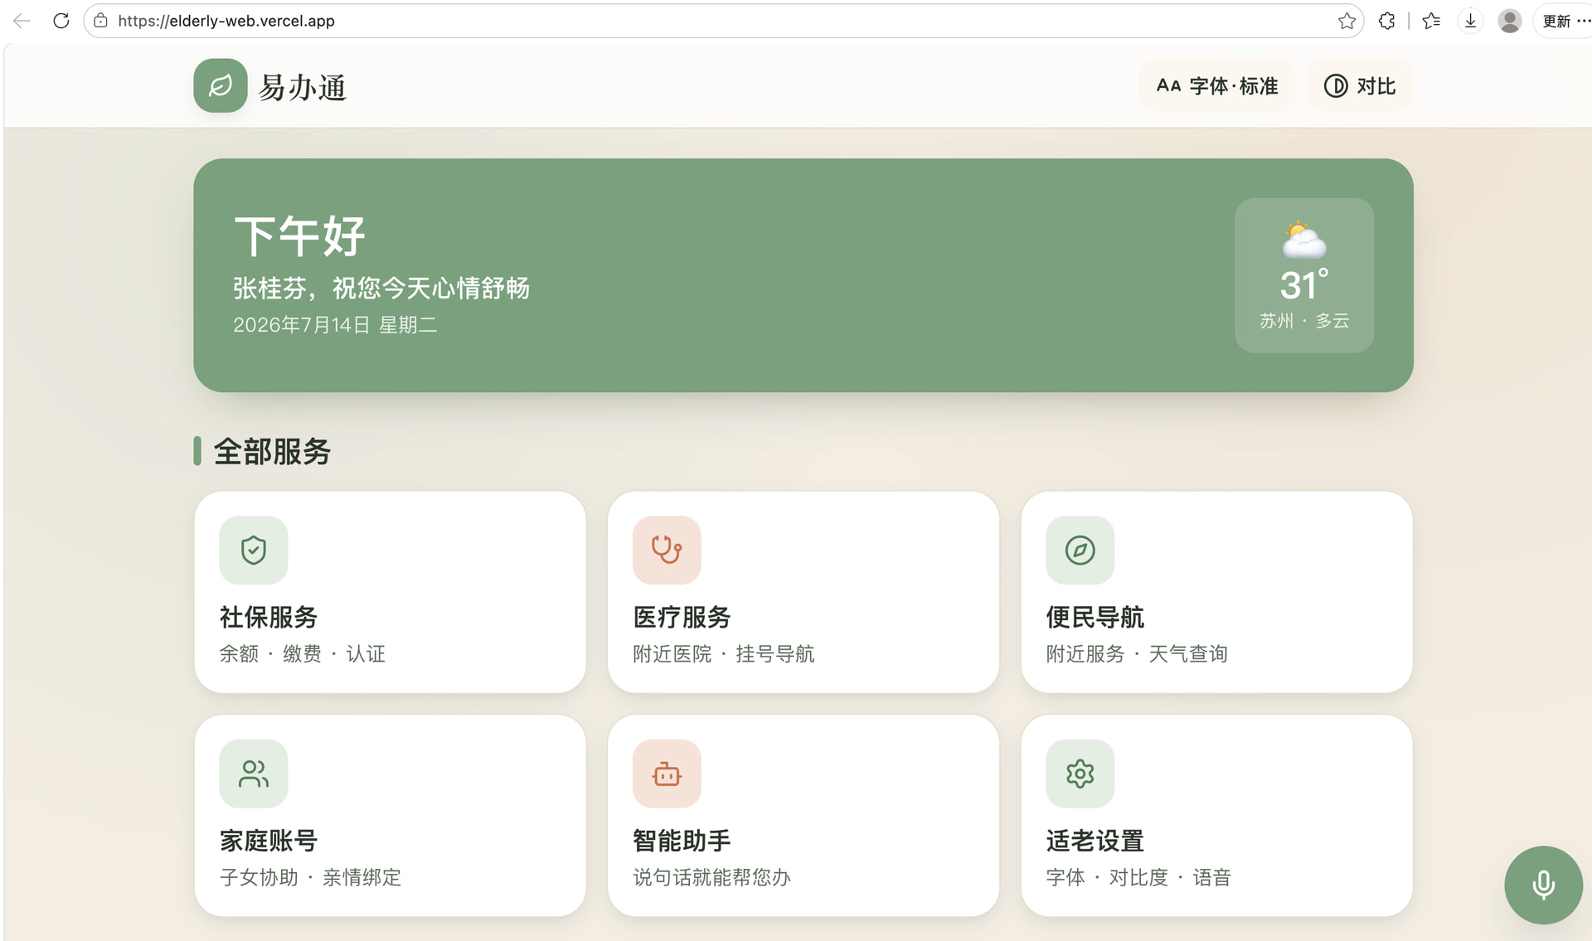This screenshot has height=941, width=1592.
Task: Click the 易办通 leaf logo
Action: coord(220,85)
